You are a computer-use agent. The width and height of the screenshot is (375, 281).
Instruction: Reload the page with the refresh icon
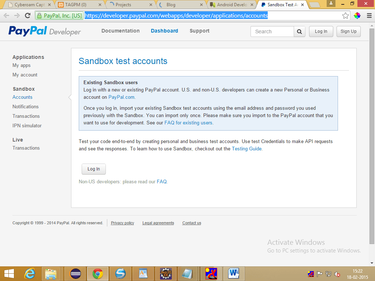28,15
